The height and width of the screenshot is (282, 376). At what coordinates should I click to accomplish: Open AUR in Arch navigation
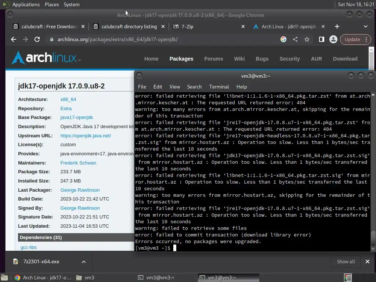(317, 59)
